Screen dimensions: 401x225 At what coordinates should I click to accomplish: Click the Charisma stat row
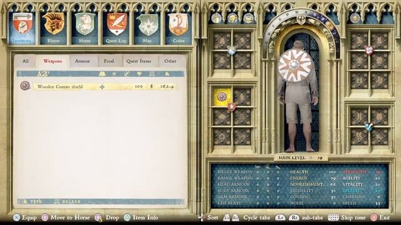coord(362,197)
